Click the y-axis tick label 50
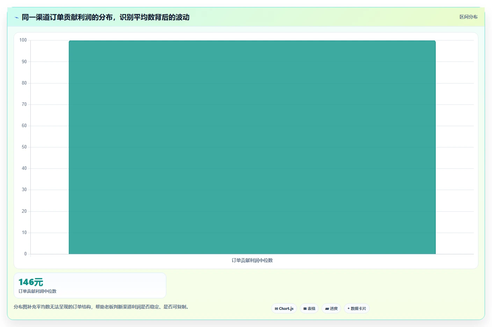492x327 pixels. [24, 147]
